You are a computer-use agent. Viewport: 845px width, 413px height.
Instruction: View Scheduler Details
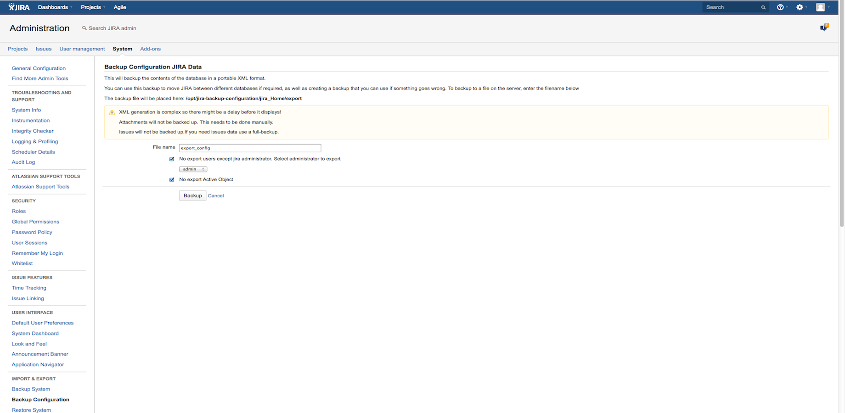33,152
